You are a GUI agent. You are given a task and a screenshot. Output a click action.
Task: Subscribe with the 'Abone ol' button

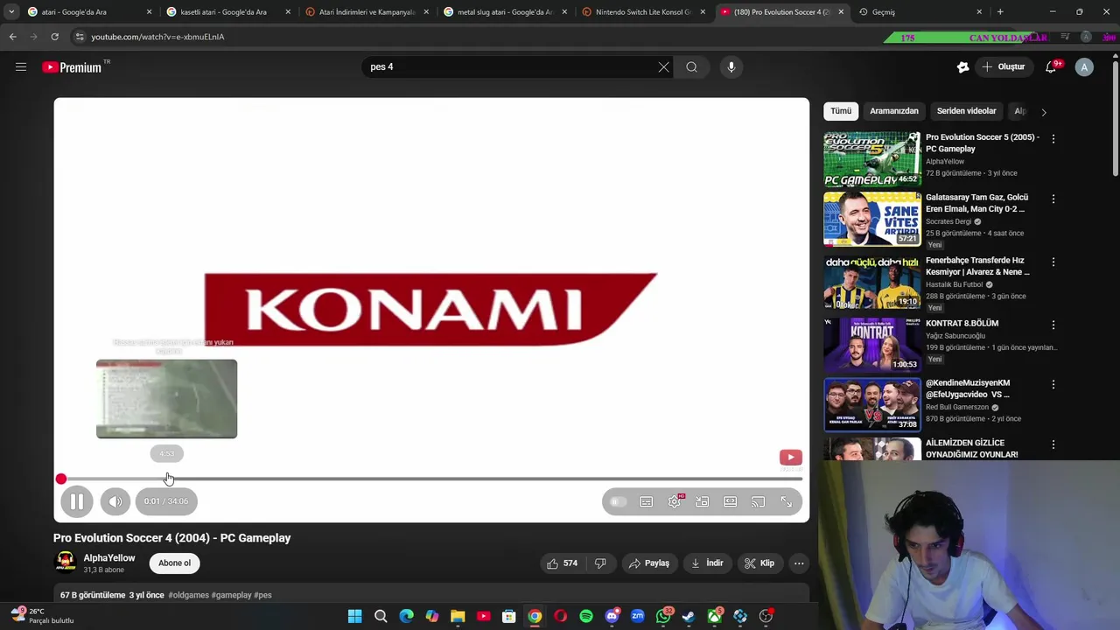[174, 563]
